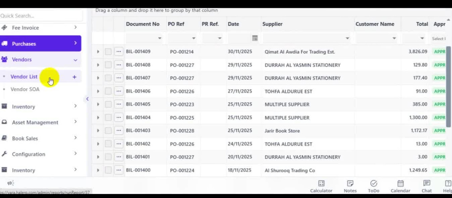Screen dimensions: 452x198
Task: Open actions menu for BIL-001400
Action: pyautogui.click(x=118, y=170)
